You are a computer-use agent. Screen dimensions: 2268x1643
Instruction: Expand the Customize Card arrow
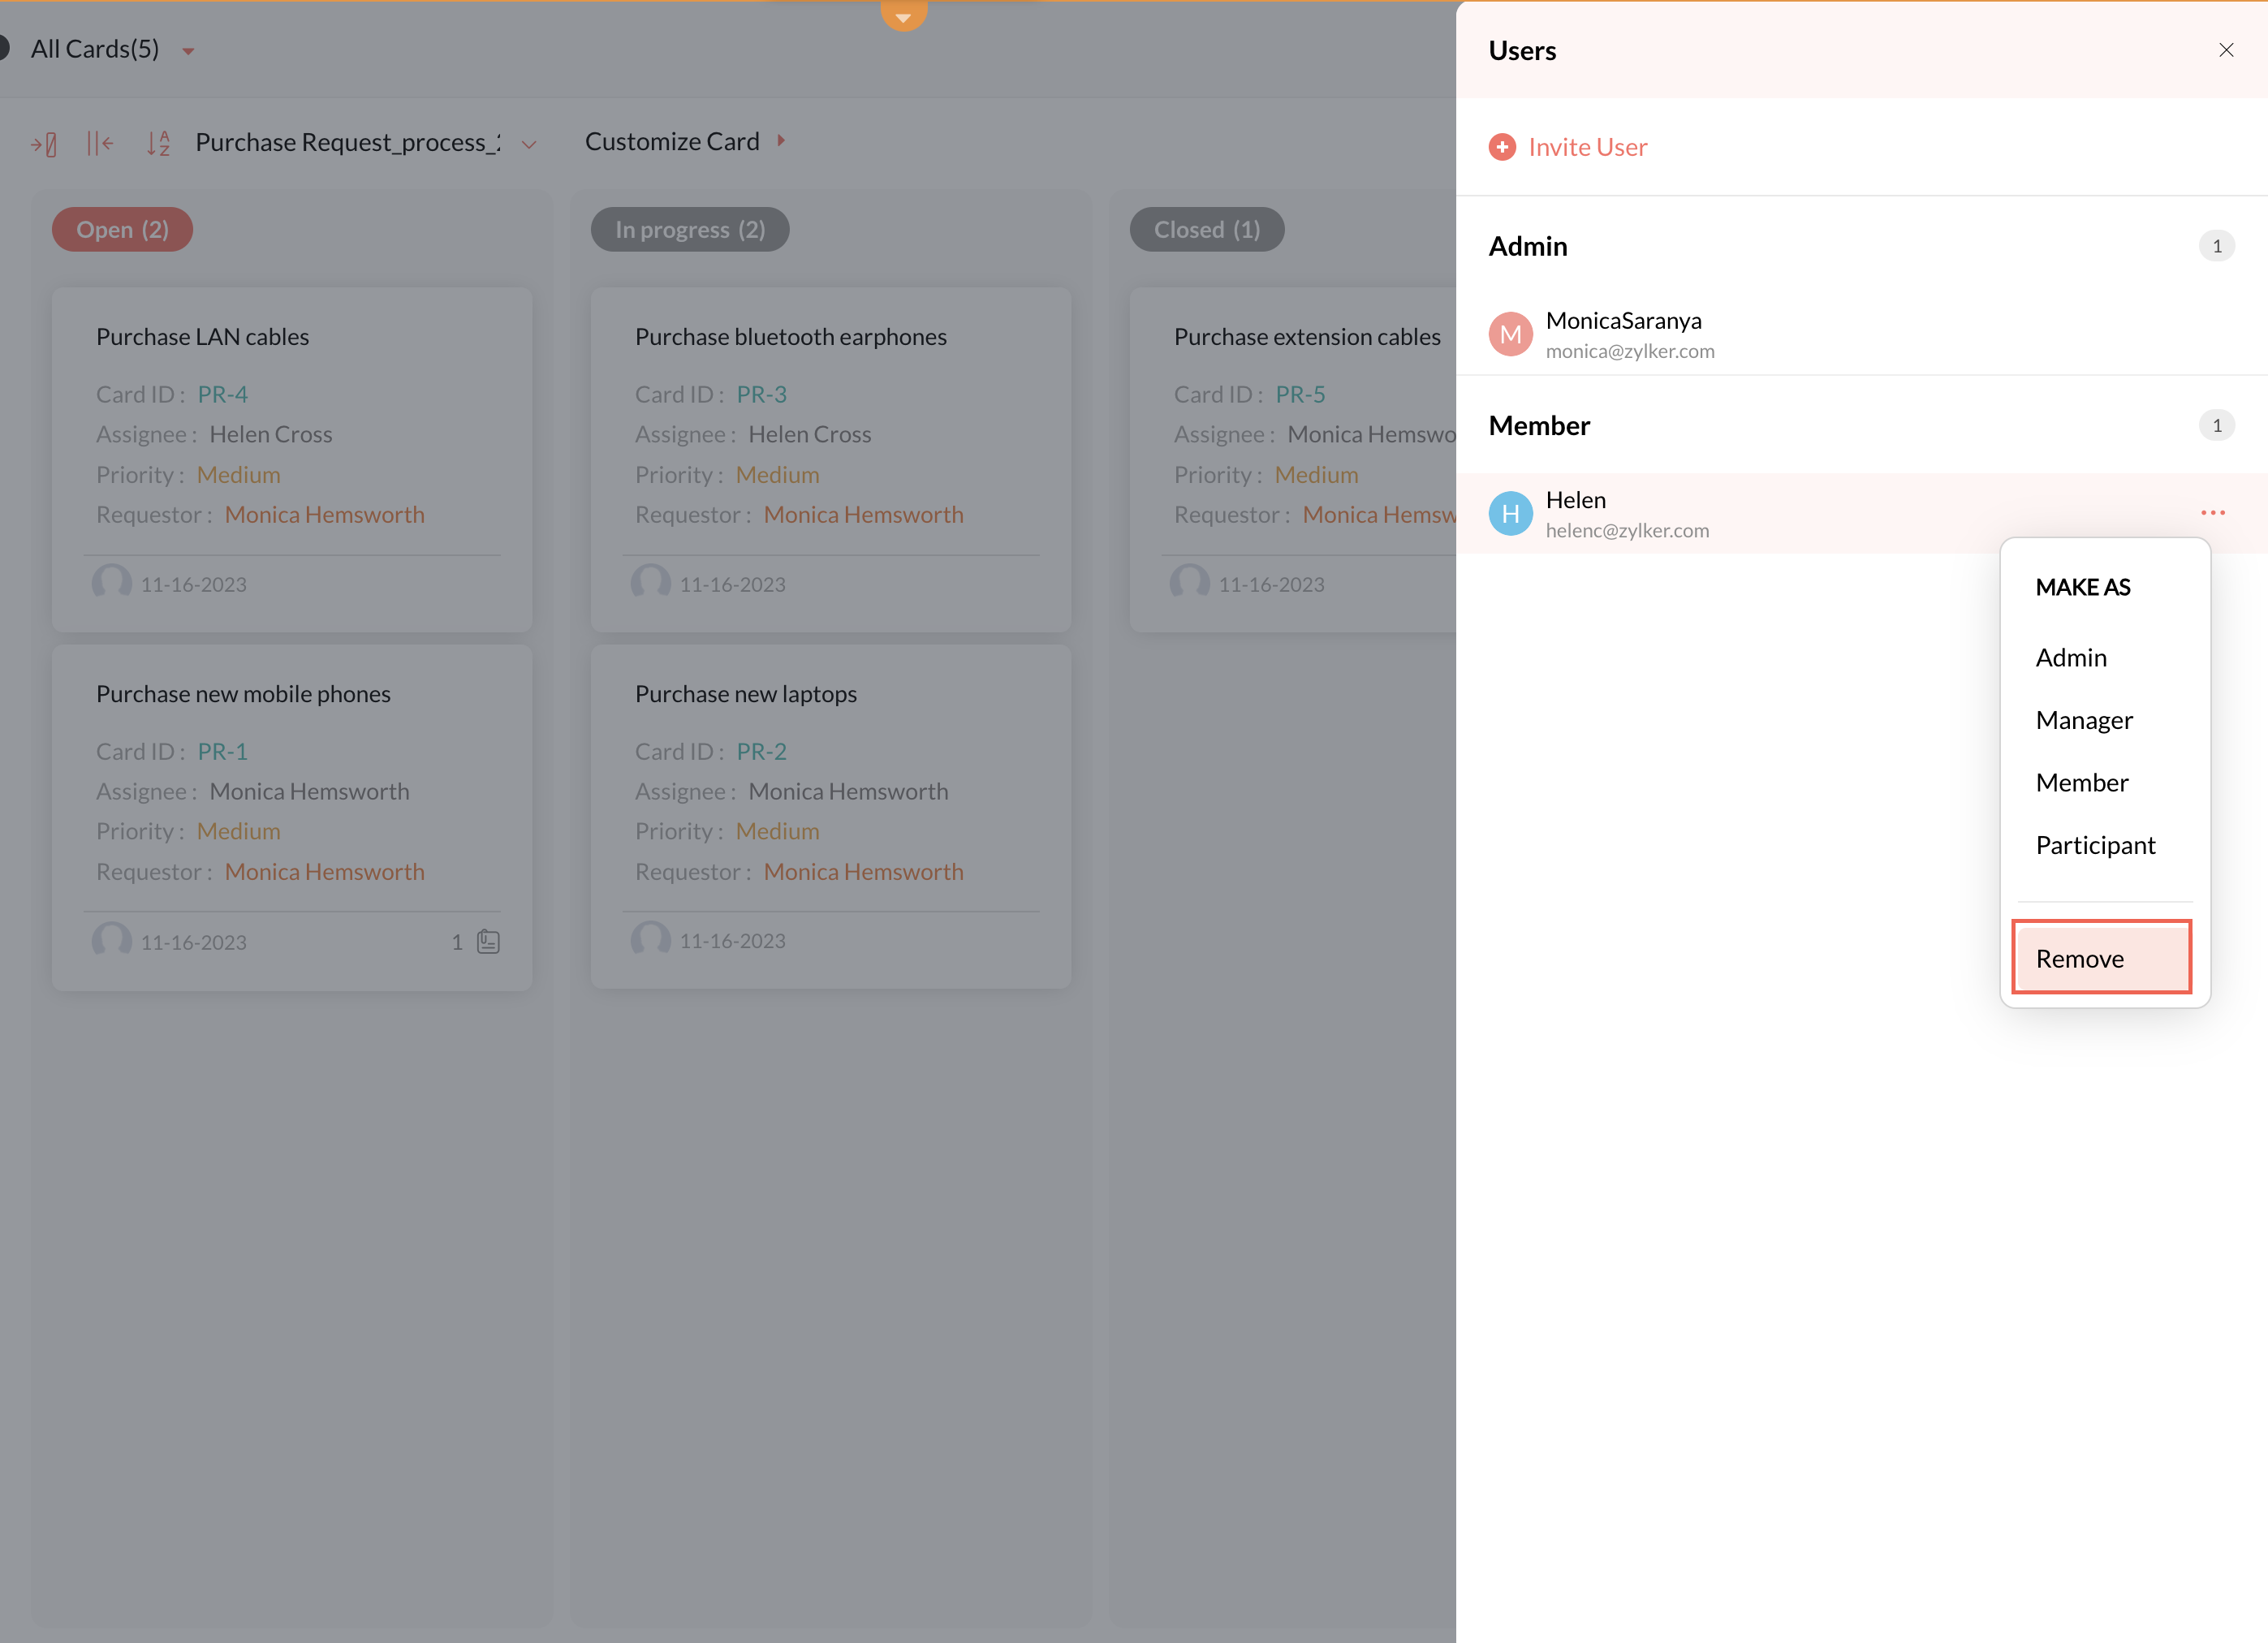[x=781, y=141]
